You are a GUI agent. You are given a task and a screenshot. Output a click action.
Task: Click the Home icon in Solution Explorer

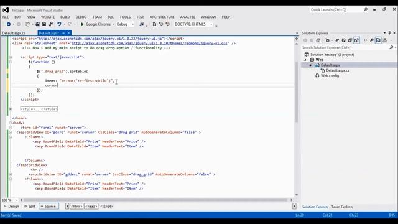[x=318, y=40]
